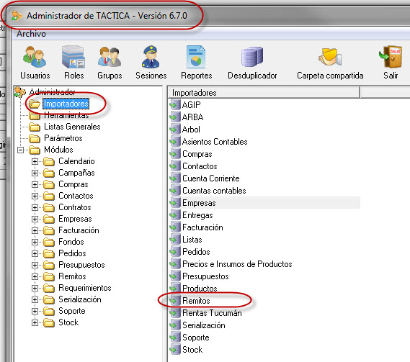Expand the Remitos module node in tree
Image resolution: width=410 pixels, height=362 pixels.
pos(35,276)
